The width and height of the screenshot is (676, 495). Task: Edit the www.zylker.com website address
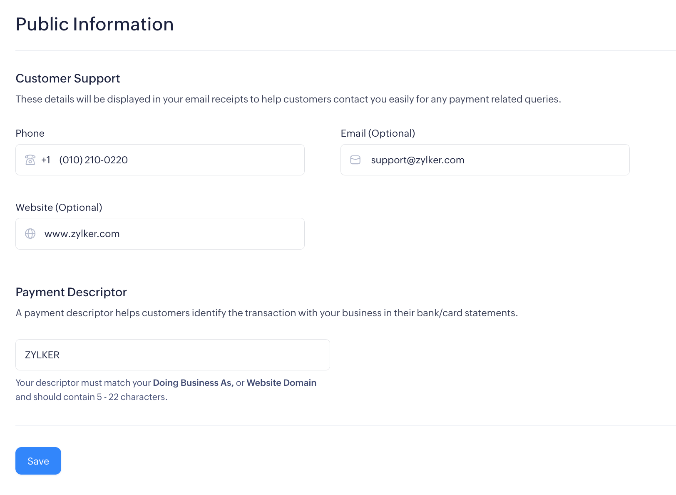click(82, 234)
